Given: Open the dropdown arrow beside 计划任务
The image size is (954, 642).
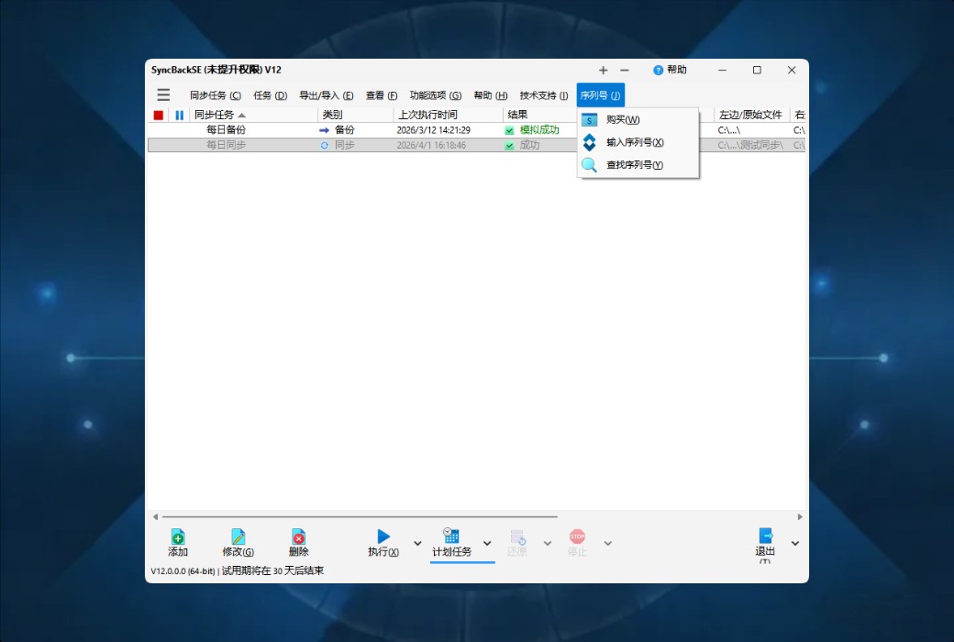Looking at the screenshot, I should [487, 543].
